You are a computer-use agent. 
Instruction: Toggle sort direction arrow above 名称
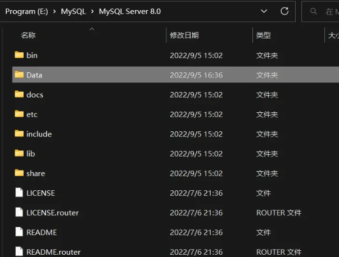92,29
